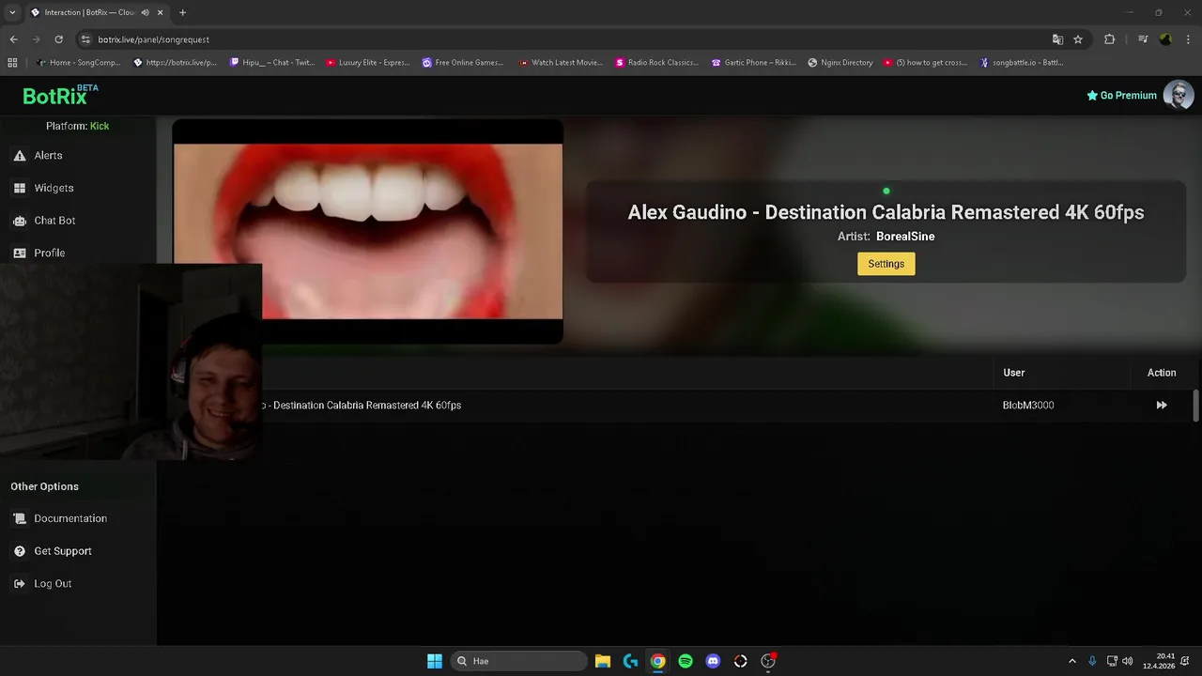Open the Nginx Directory bookmark
The image size is (1202, 676).
click(840, 63)
